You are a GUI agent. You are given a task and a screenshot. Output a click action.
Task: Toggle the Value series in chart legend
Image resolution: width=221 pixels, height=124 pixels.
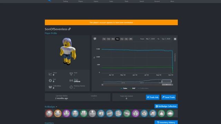pos(124,89)
